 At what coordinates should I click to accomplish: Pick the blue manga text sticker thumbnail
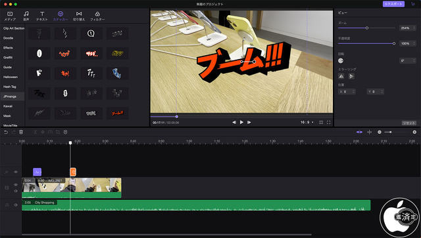point(117,73)
